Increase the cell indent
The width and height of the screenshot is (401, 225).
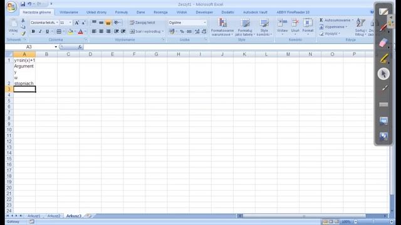point(123,31)
